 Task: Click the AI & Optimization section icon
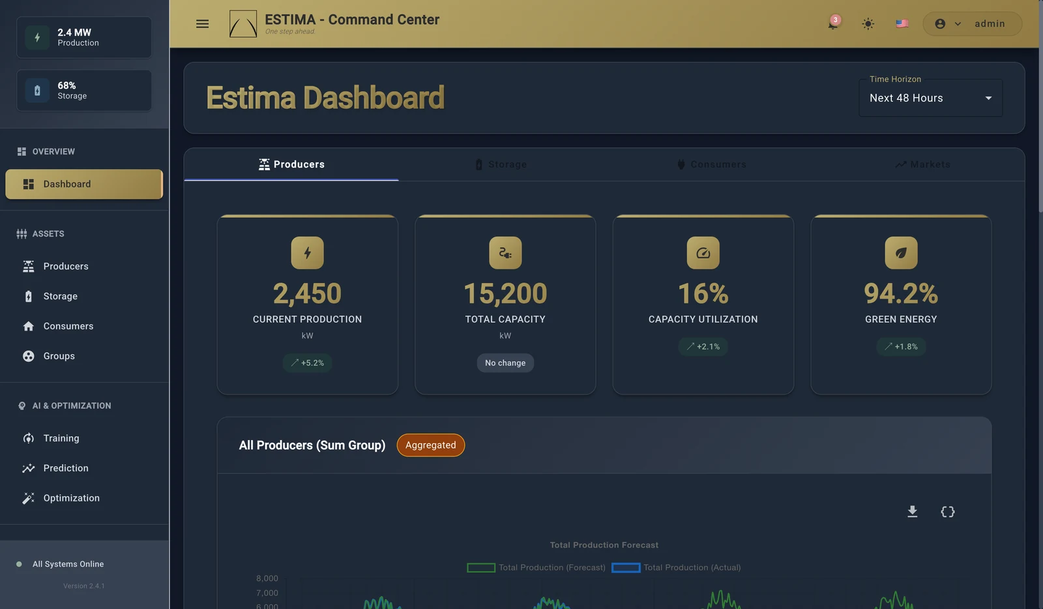click(22, 406)
